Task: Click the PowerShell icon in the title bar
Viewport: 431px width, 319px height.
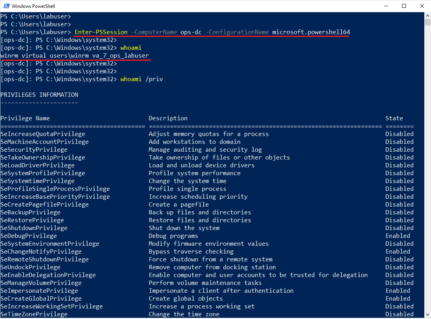Action: coord(7,6)
